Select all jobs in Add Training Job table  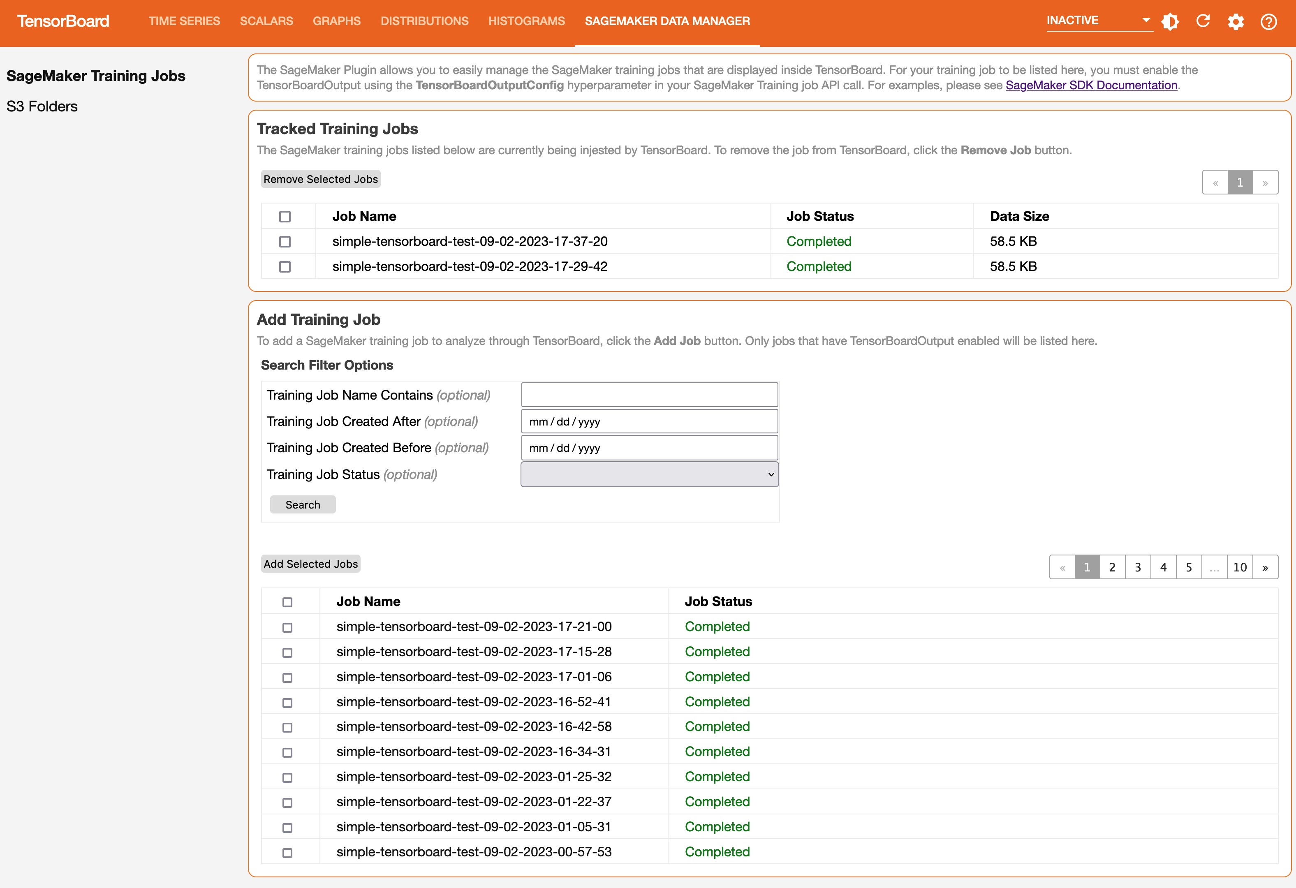click(287, 602)
